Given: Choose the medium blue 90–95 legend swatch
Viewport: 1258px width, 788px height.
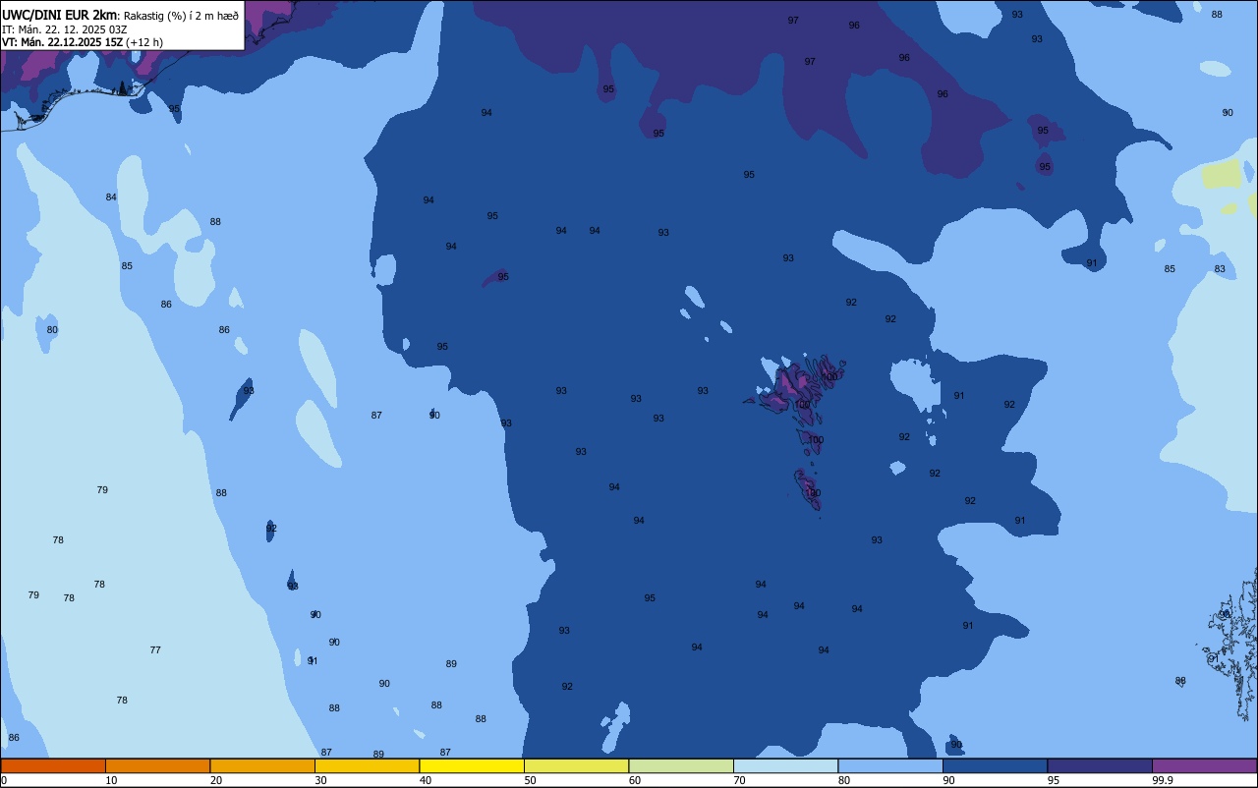Looking at the screenshot, I should tap(995, 765).
